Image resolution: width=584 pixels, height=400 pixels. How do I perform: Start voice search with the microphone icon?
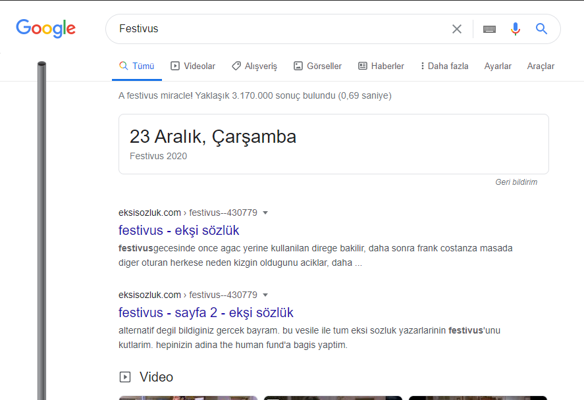515,29
